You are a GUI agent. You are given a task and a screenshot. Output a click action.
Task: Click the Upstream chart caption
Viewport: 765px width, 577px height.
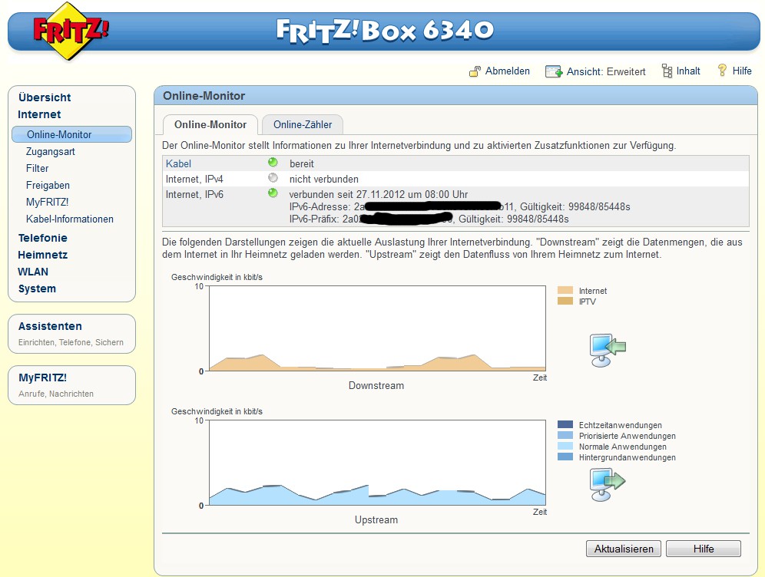click(x=376, y=520)
